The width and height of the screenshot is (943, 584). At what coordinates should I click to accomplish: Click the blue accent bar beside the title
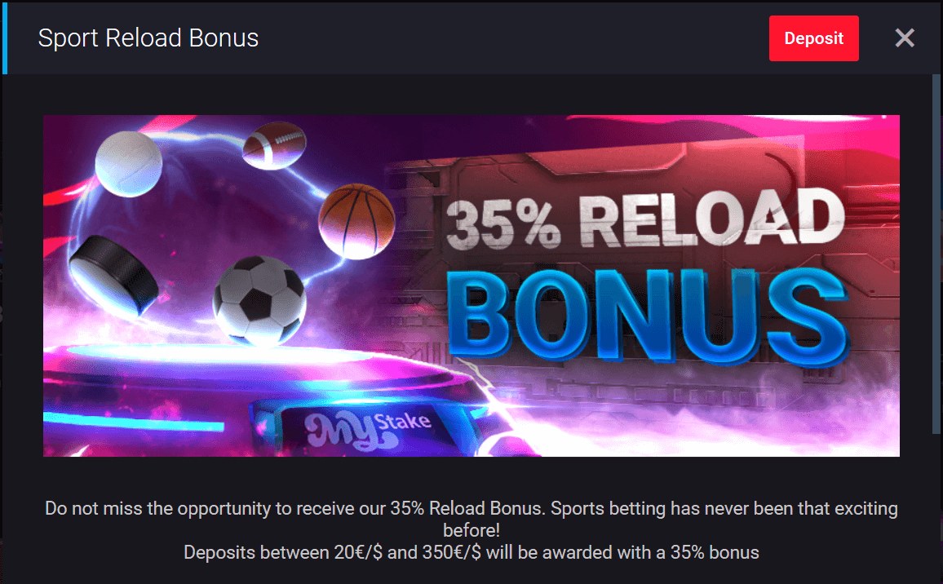click(5, 38)
